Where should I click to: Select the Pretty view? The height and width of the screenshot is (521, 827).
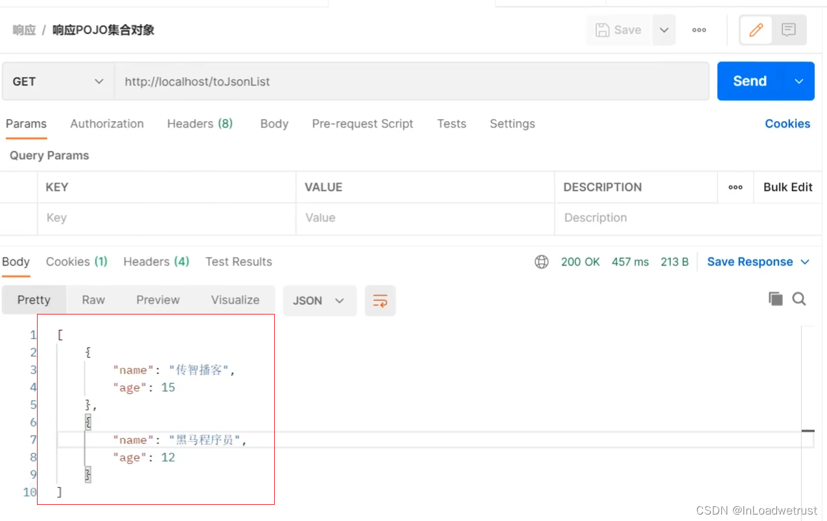(x=34, y=300)
